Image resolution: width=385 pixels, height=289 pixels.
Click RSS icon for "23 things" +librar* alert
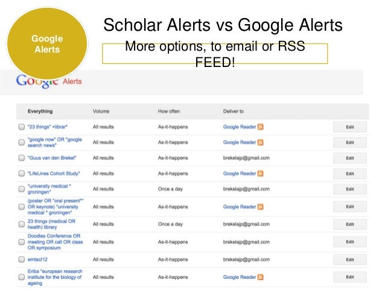pos(260,127)
